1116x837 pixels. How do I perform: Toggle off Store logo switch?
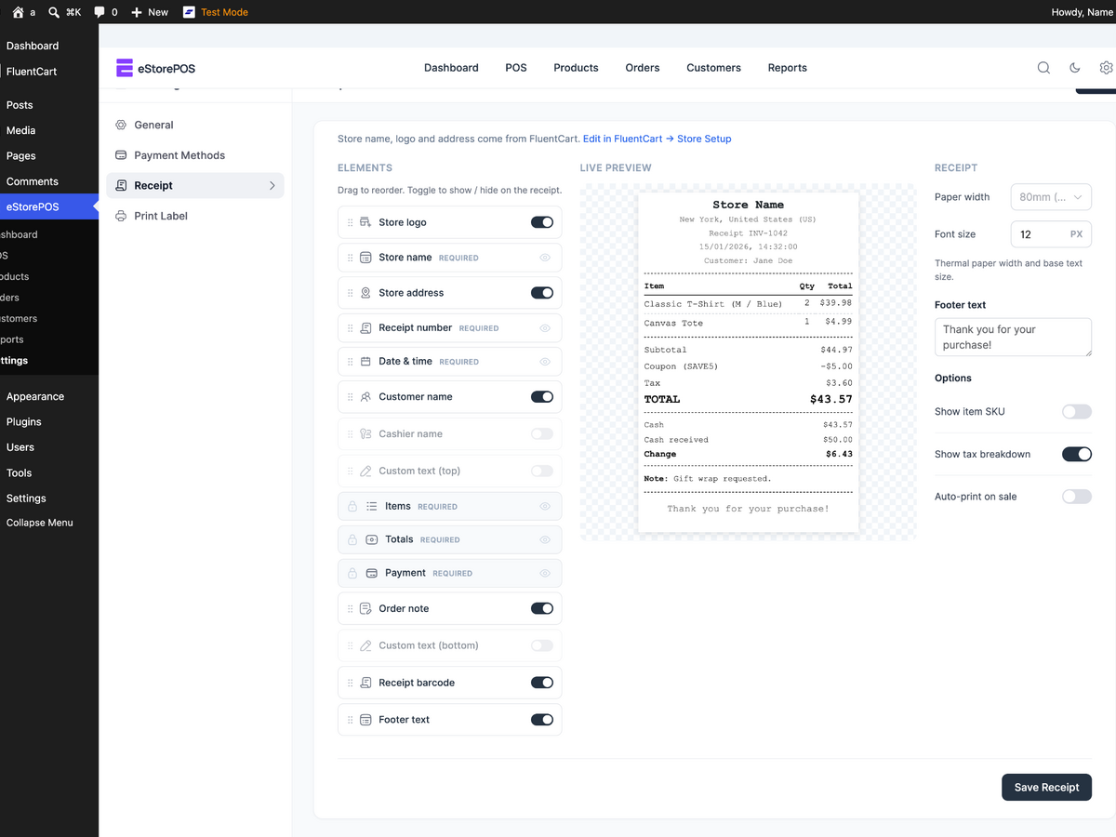[542, 222]
